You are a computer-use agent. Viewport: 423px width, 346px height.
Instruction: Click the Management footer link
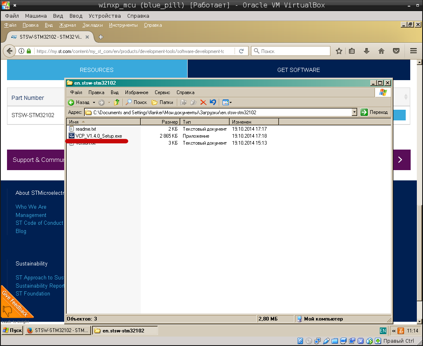point(31,215)
